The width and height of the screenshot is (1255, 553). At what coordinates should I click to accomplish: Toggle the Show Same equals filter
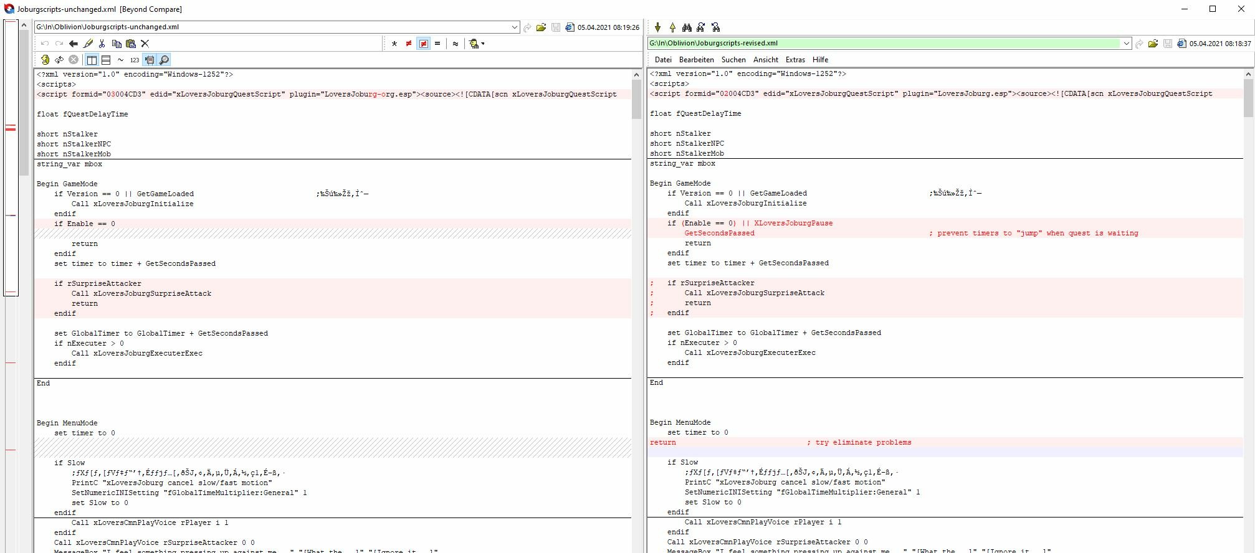[437, 44]
